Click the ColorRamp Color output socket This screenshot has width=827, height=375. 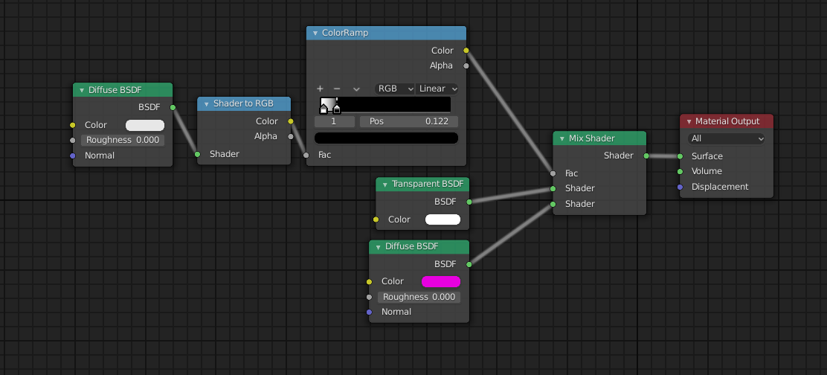466,51
